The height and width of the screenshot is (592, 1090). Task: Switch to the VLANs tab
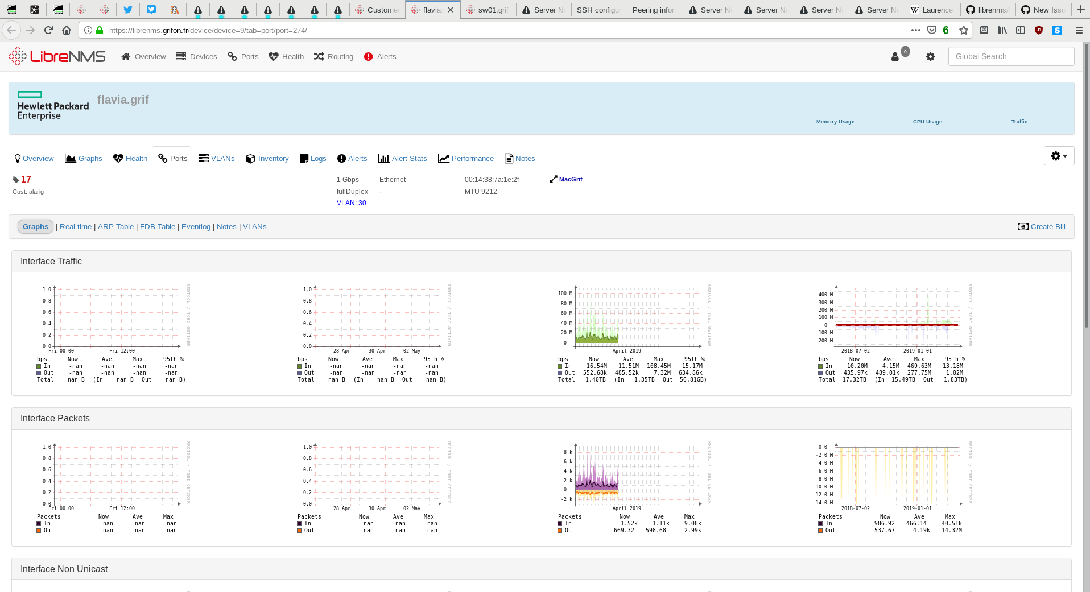point(222,158)
